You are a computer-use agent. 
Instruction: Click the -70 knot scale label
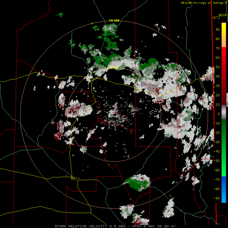point(217,180)
